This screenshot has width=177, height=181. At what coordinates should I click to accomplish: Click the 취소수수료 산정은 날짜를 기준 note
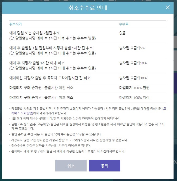51,146
